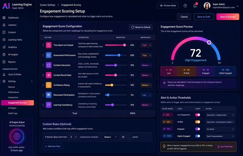Open importance dropdown for Time Spent on Content
The image size is (243, 156).
click(146, 45)
